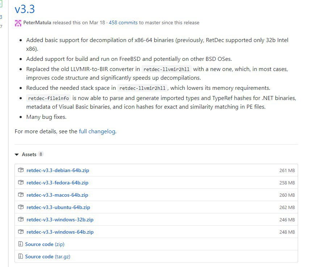The width and height of the screenshot is (322, 267).
Task: Click package icon beside debian-64b zip
Action: click(x=21, y=170)
